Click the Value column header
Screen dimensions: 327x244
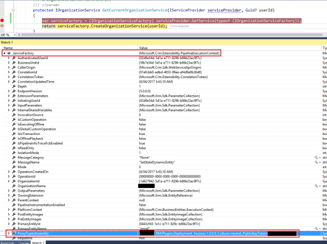144,47
